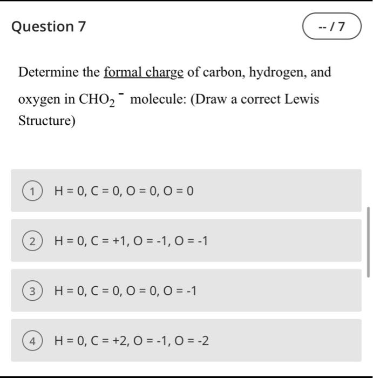This screenshot has height=378, width=373.
Task: Select the circled number 2 radio option
Action: click(32, 241)
